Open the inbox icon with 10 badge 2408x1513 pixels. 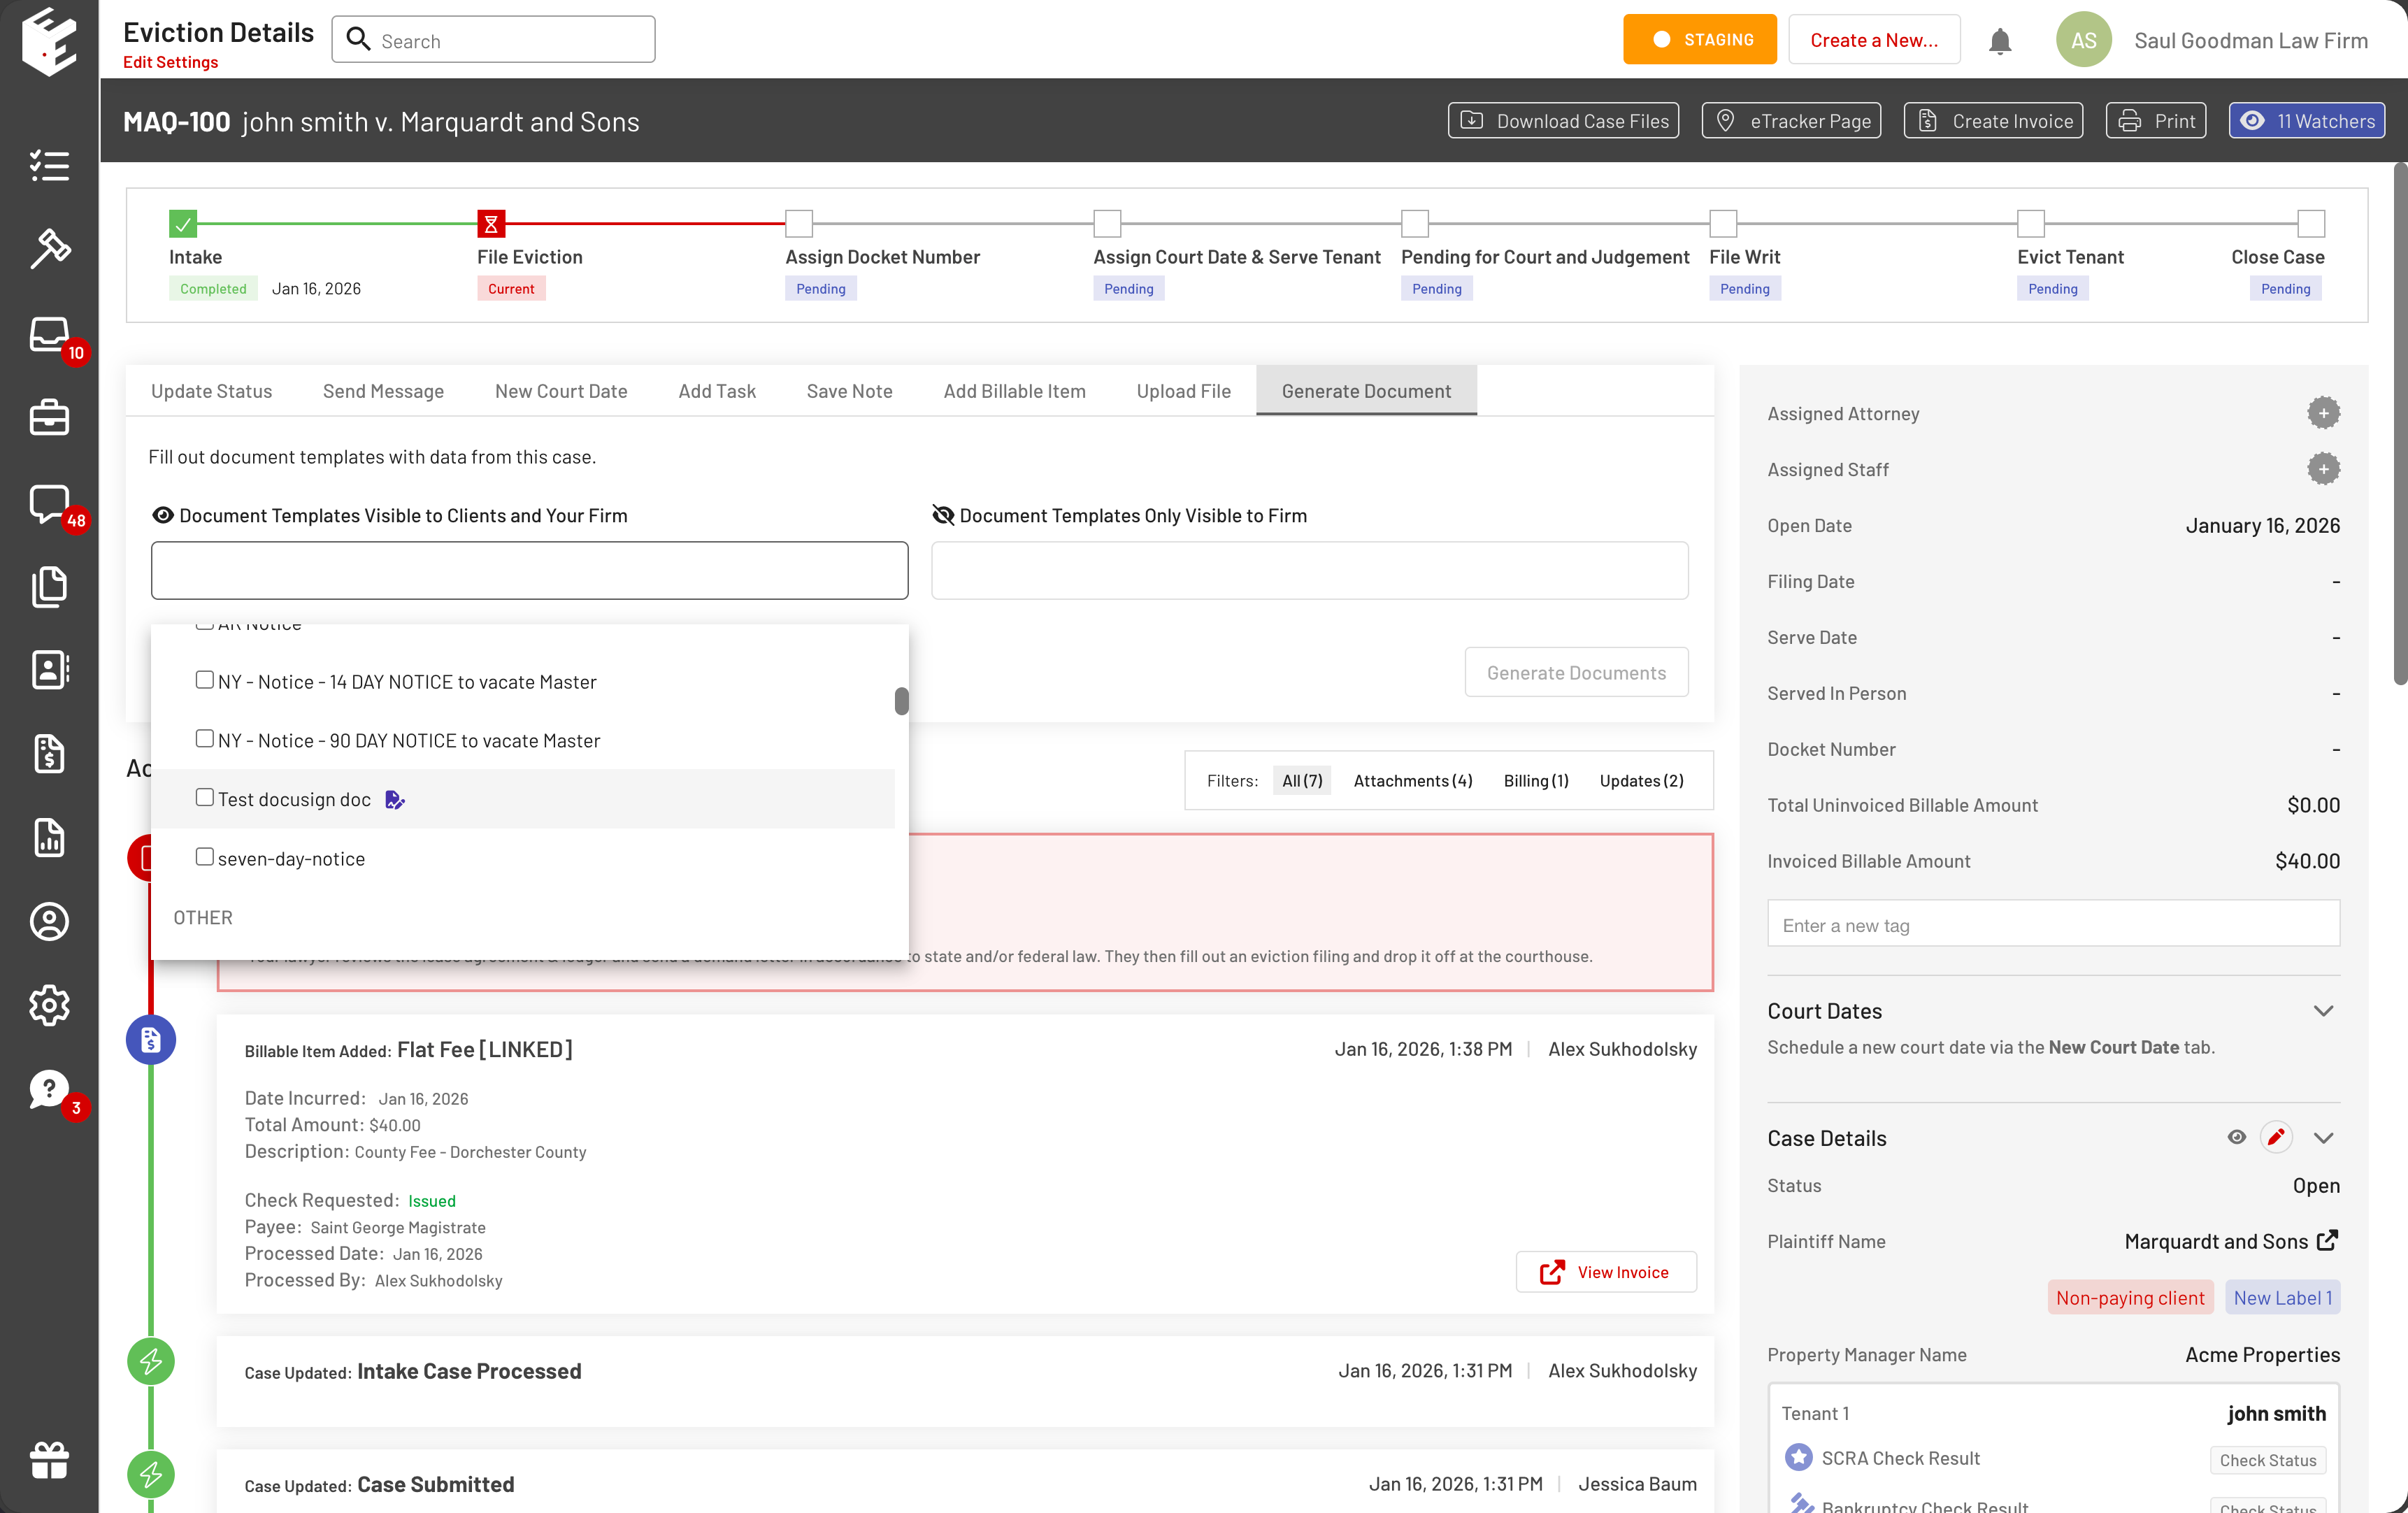49,334
